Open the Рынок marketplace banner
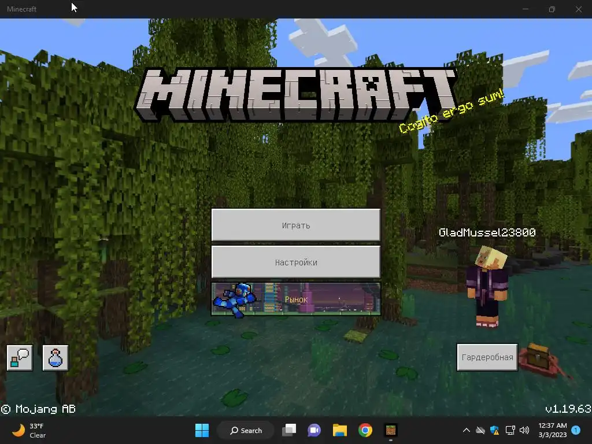 click(x=295, y=299)
